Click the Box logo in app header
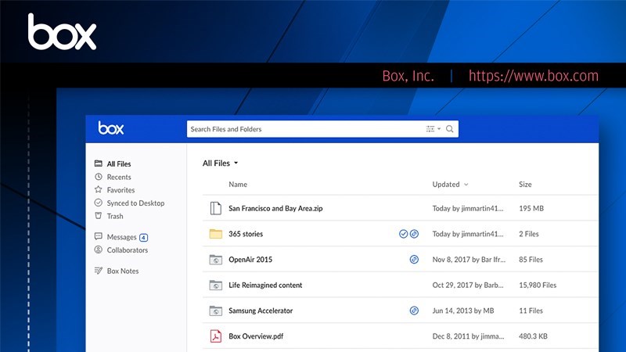 [x=111, y=128]
